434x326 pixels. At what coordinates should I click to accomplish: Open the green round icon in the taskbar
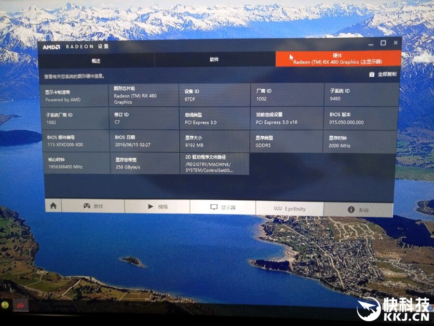coord(5,305)
